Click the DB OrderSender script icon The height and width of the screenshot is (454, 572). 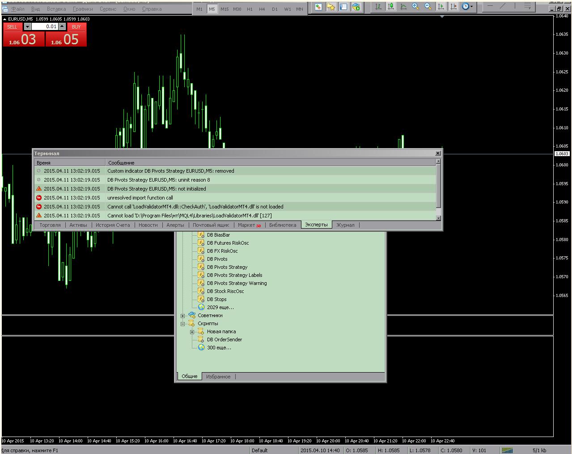point(201,339)
